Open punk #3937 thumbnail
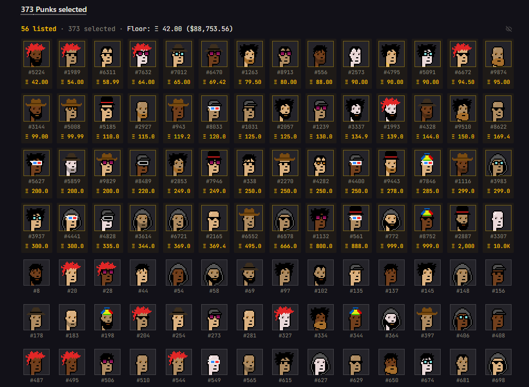Viewport: 529px width, 387px height. point(37,218)
